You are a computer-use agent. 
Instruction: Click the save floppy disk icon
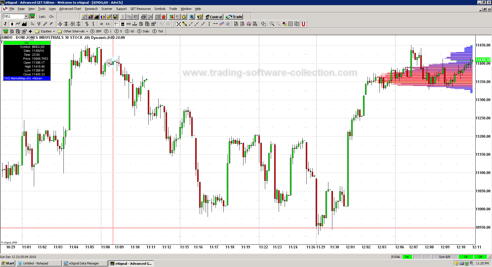click(115, 17)
